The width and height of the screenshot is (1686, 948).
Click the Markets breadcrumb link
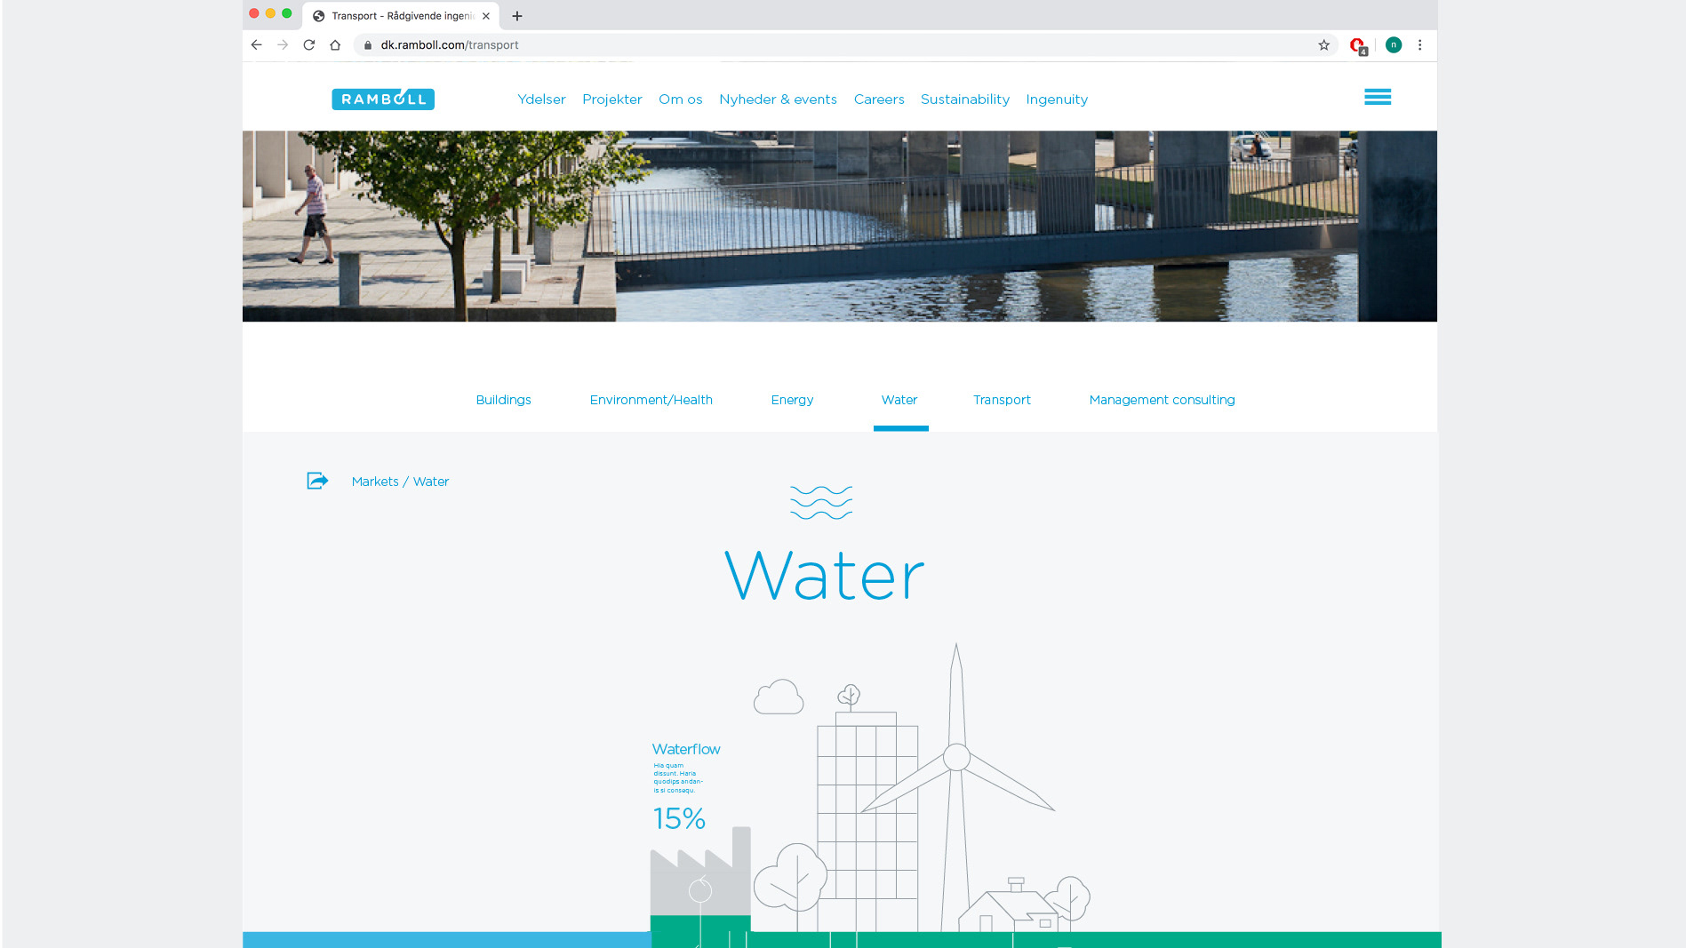pos(375,482)
